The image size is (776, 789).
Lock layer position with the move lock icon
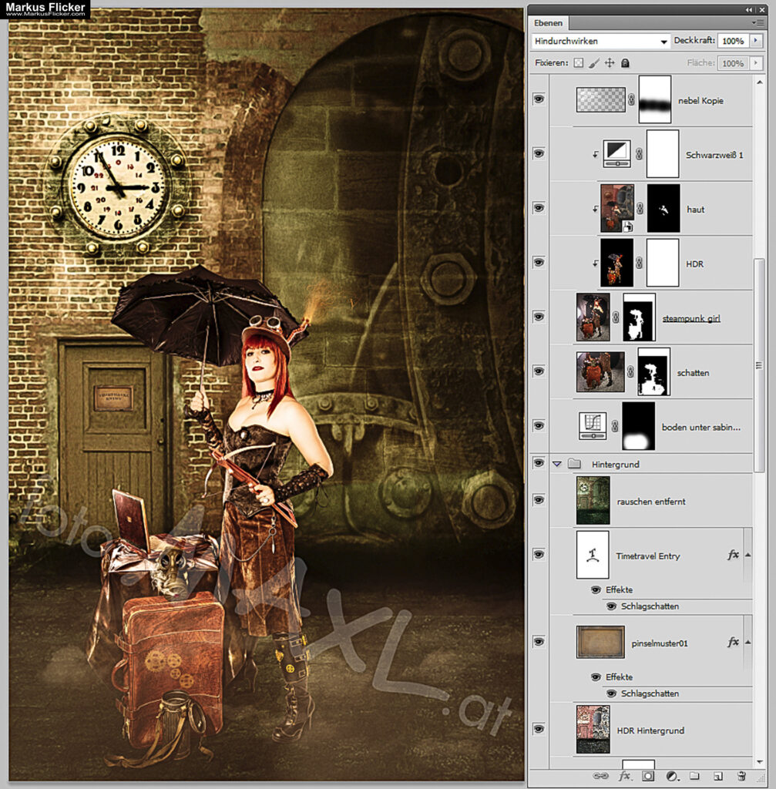[x=610, y=63]
